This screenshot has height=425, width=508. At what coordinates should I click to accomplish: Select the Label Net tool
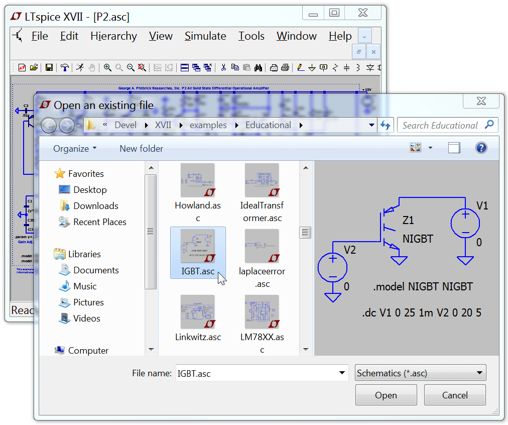(323, 67)
